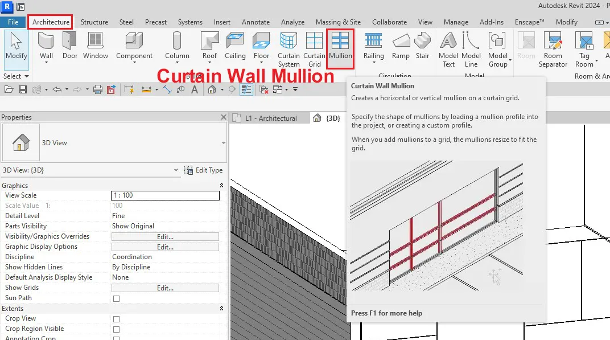Open the Column tool dropdown arrow
The height and width of the screenshot is (340, 610).
(177, 62)
